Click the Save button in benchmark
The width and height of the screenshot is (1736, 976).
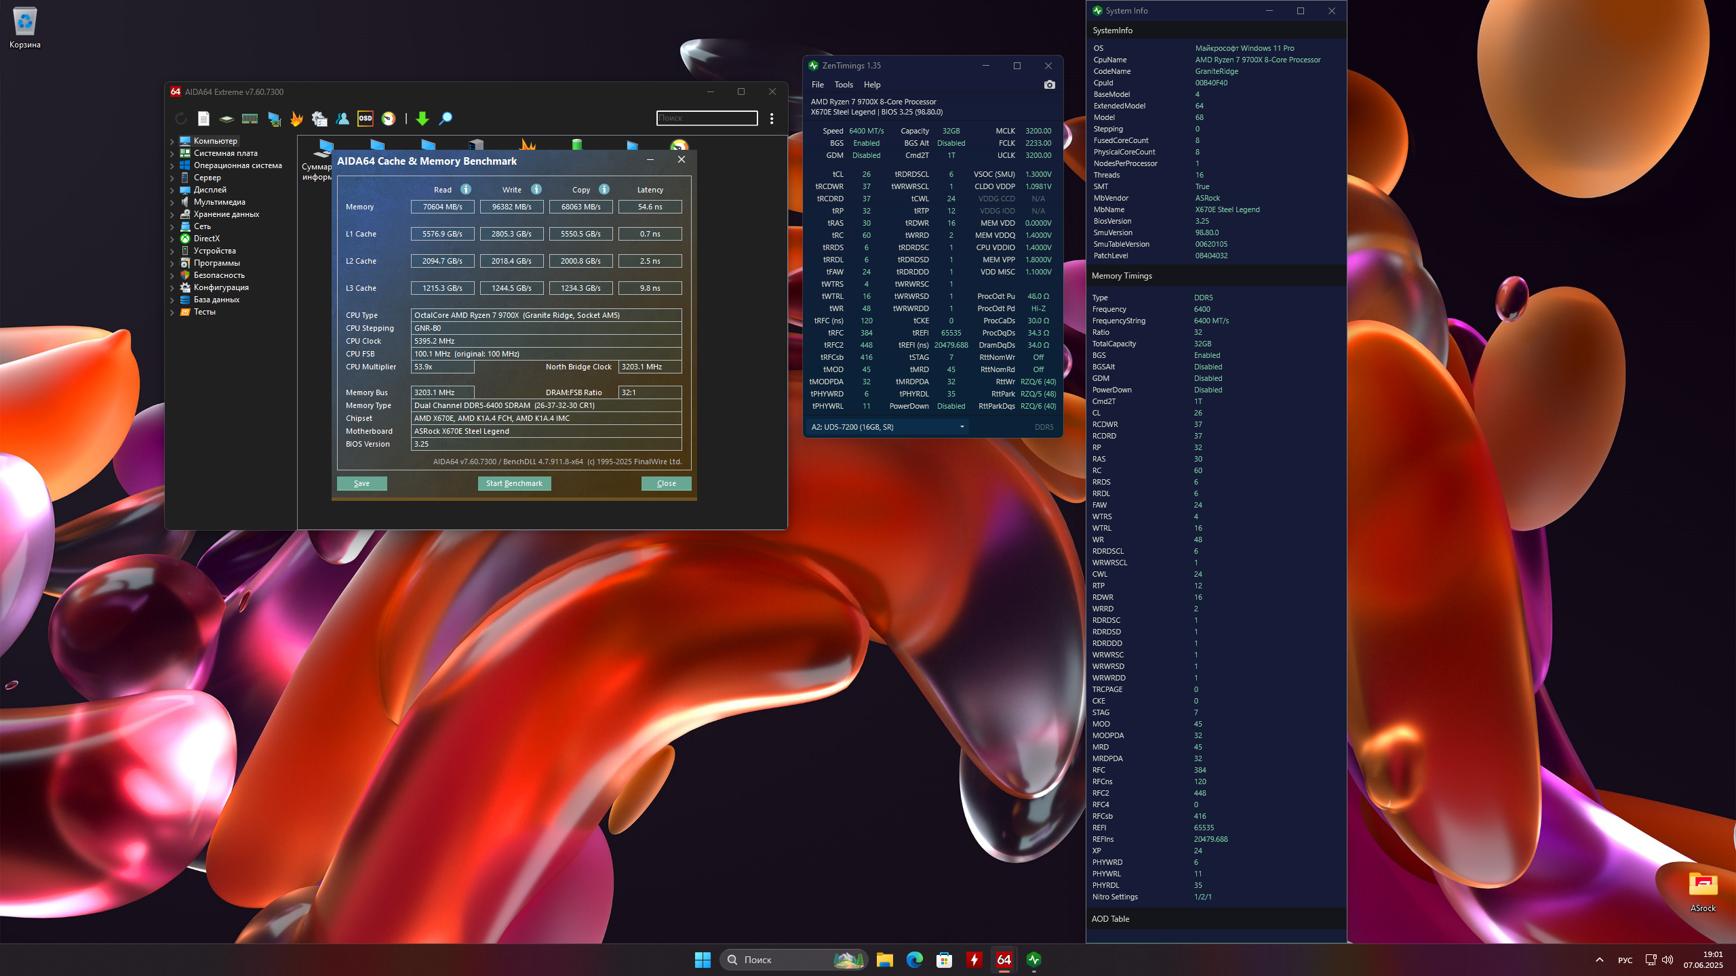coord(361,483)
